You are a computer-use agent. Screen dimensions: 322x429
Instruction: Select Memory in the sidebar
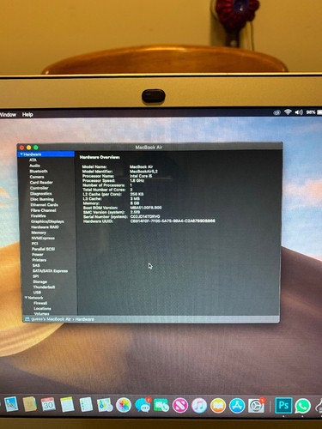(39, 233)
